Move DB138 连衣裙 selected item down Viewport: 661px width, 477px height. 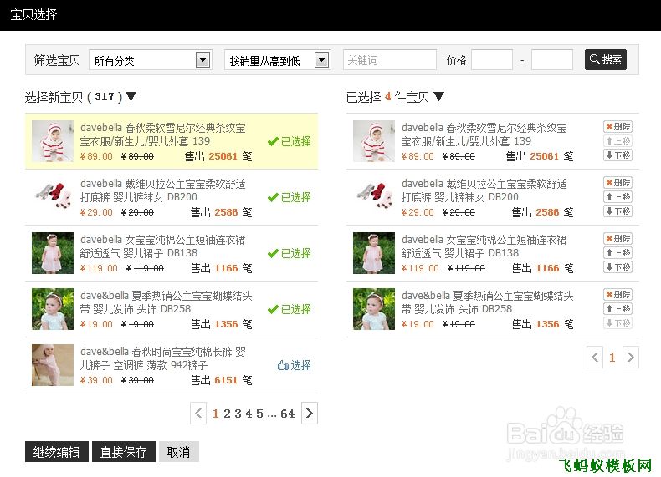617,267
